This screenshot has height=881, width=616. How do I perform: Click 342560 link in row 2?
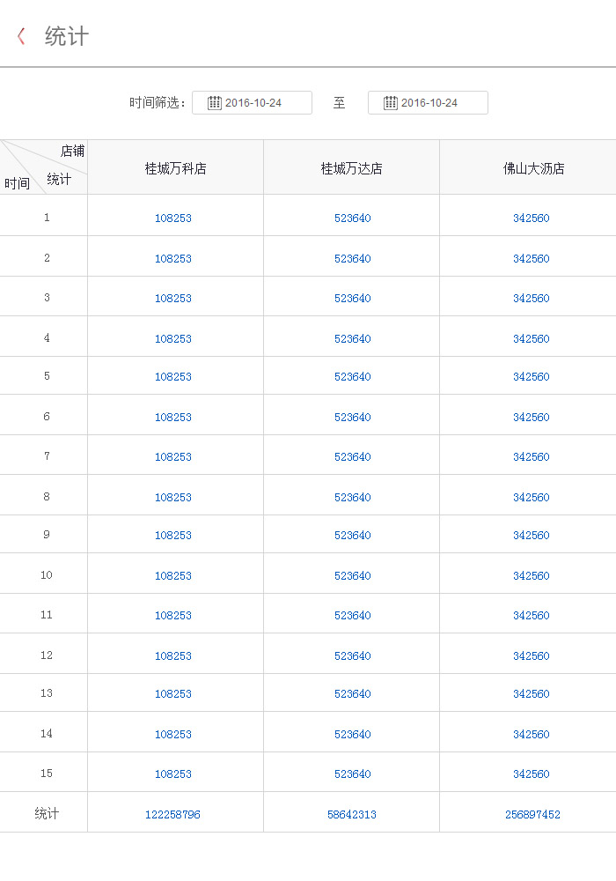point(532,259)
